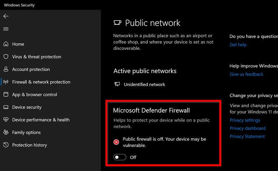The width and height of the screenshot is (278, 171).
Task: Click the Home house icon
Action: point(6,44)
